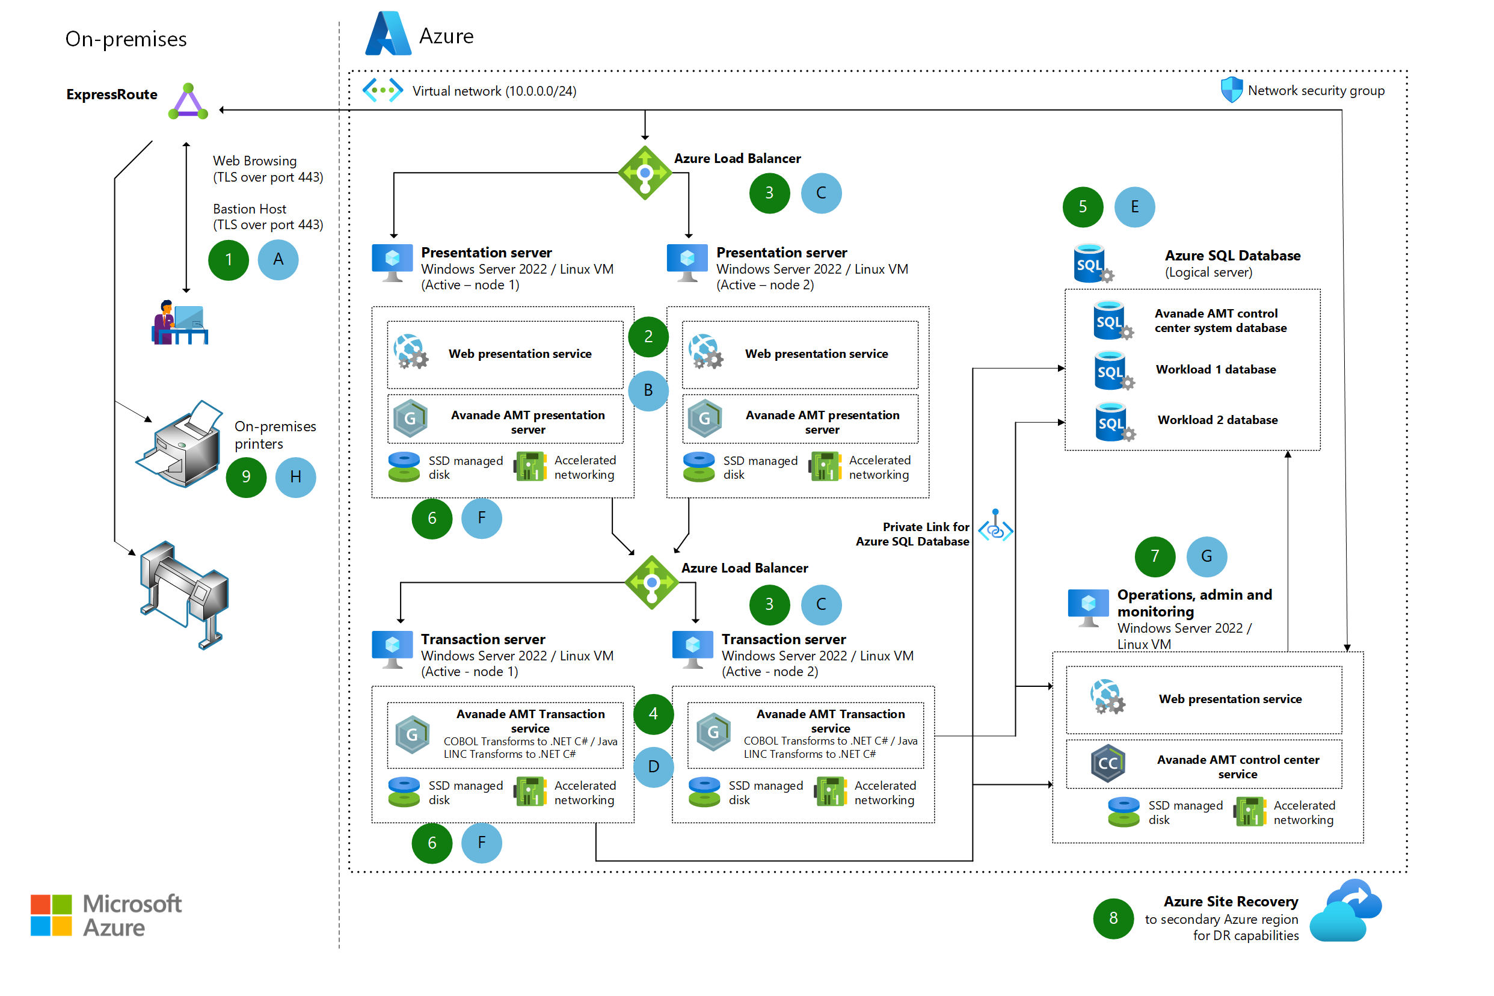Viewport: 1494px width, 996px height.
Task: Click the Presentation server node 2 VM icon
Action: 687,263
